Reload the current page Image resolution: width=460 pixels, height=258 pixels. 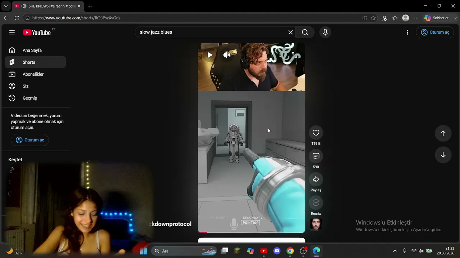17,18
